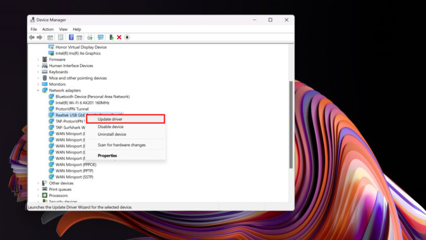Click the Other devices category icon
Screen dimensions: 426x240
tap(45, 183)
